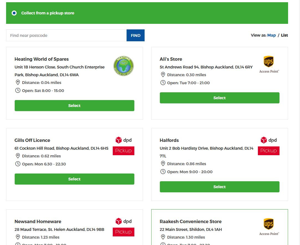Select Heating World of Spares store

(75, 106)
